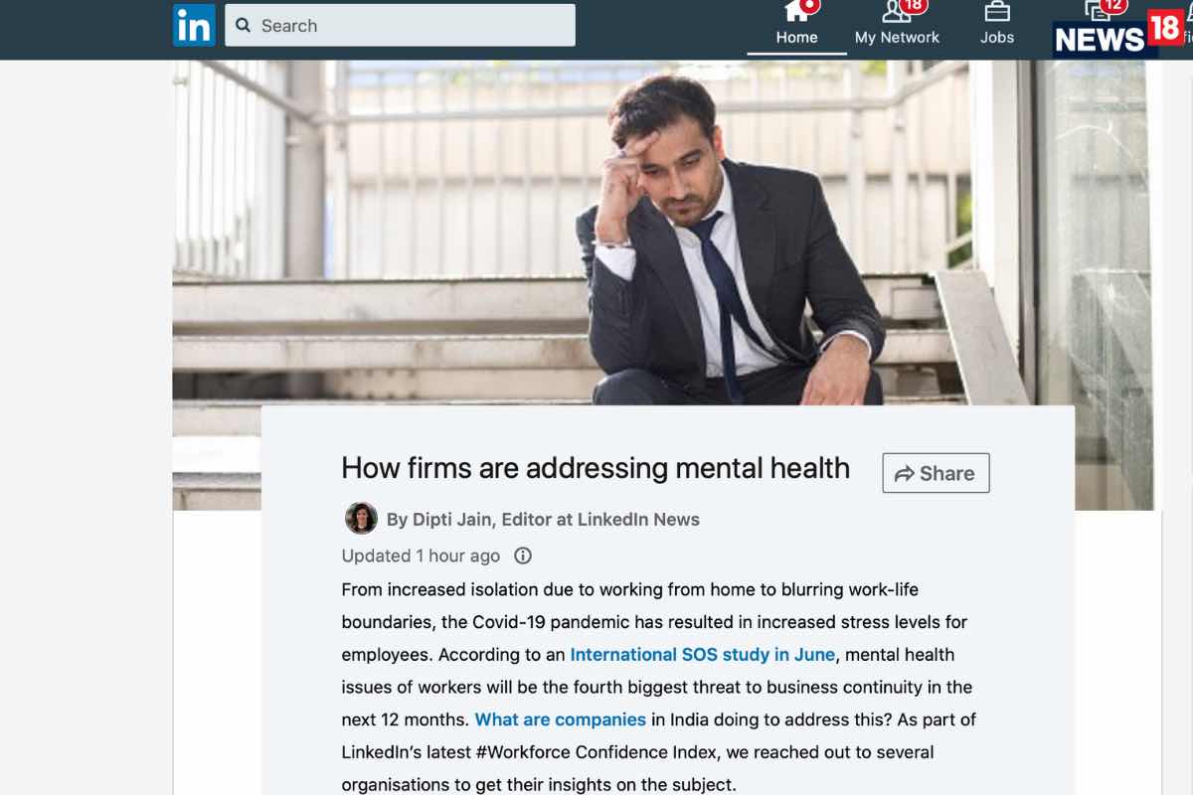Open Dipti Jain's profile avatar

pyautogui.click(x=361, y=519)
